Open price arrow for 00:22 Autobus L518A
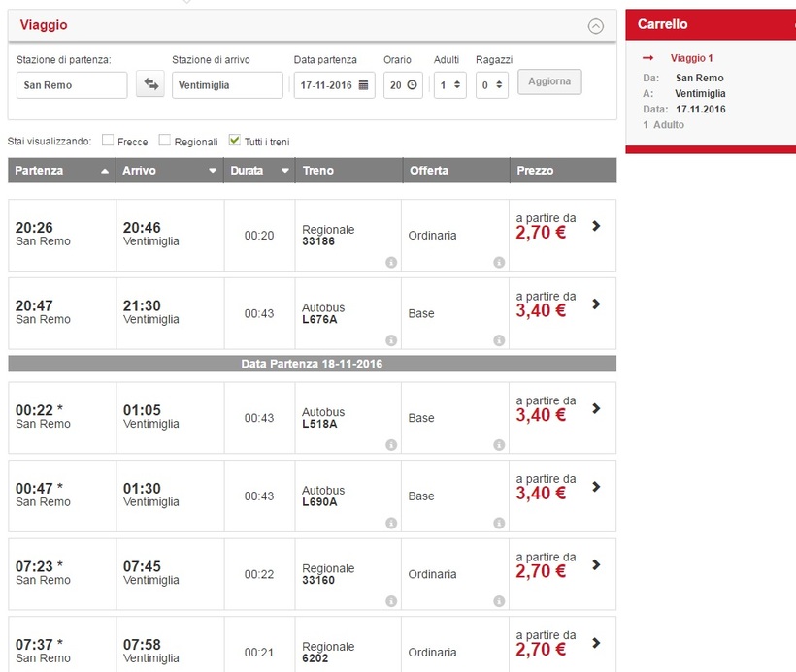Viewport: 796px width, 672px height. pos(596,408)
